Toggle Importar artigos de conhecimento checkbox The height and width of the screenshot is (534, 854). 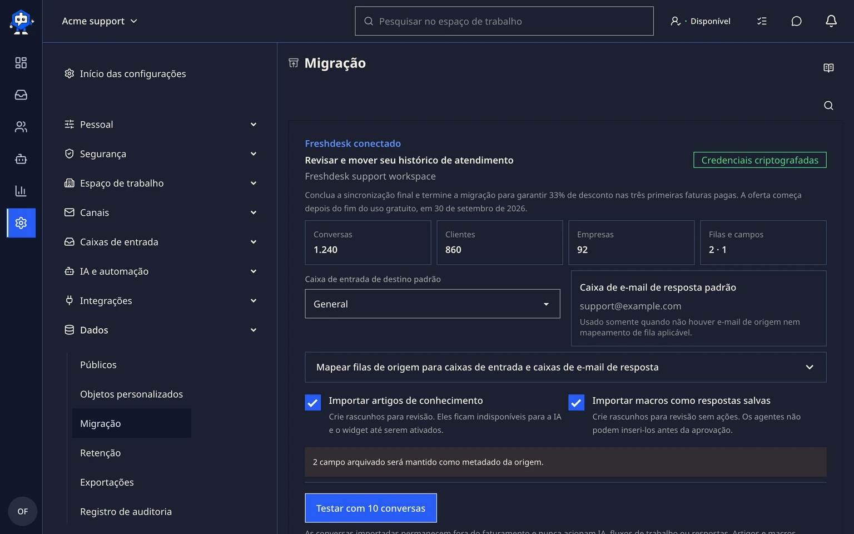pyautogui.click(x=313, y=403)
